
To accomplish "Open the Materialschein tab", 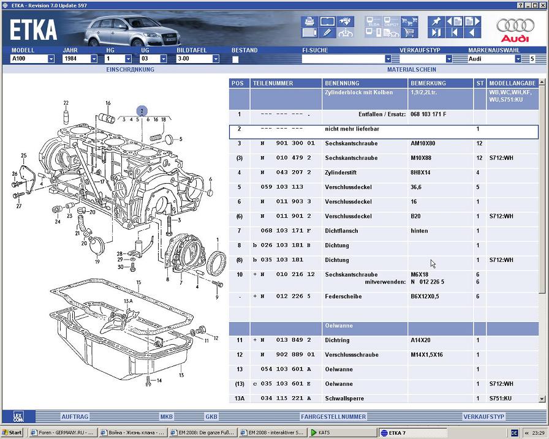I will point(410,70).
